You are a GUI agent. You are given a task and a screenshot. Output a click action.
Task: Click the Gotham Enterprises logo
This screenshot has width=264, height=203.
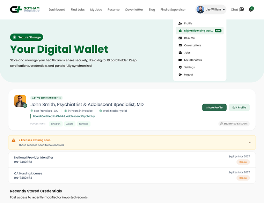point(25,9)
